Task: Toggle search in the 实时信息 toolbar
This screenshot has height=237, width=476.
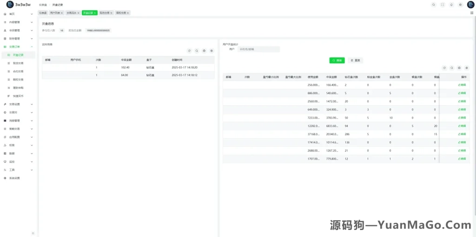Action: (197, 51)
